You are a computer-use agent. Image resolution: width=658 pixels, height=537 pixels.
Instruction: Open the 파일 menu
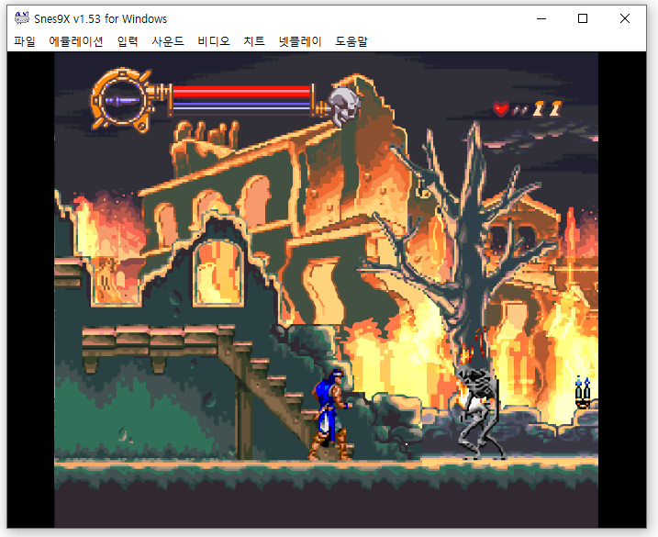pos(25,41)
